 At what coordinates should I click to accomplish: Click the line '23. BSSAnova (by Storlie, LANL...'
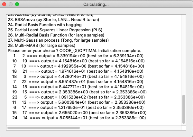pos(53,20)
